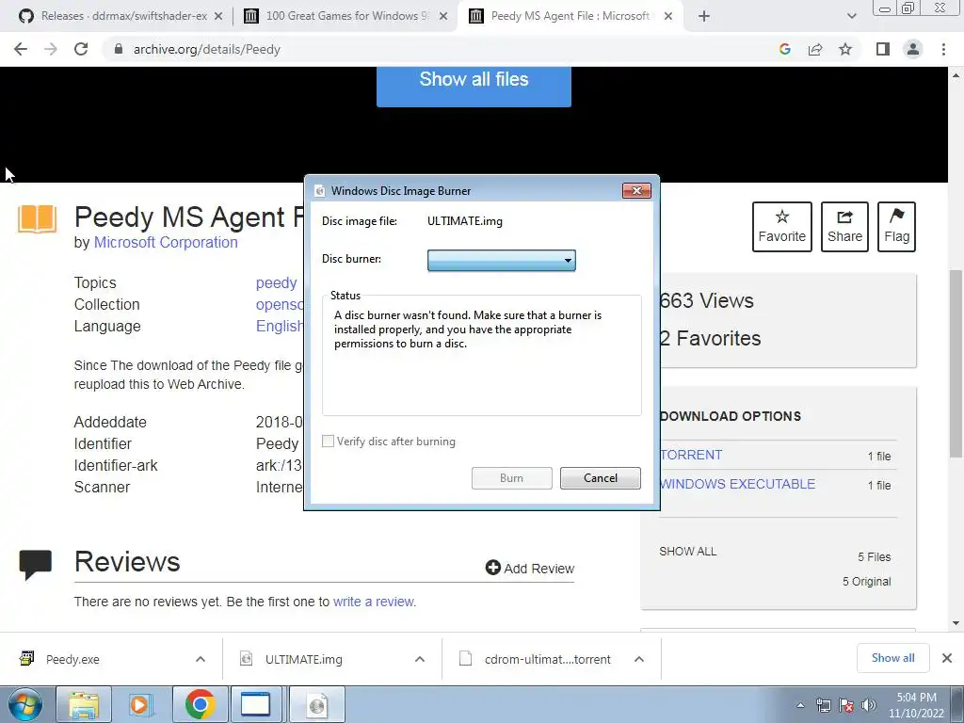The image size is (964, 723).
Task: Open the Microsoft Corporation author link
Action: (x=166, y=242)
